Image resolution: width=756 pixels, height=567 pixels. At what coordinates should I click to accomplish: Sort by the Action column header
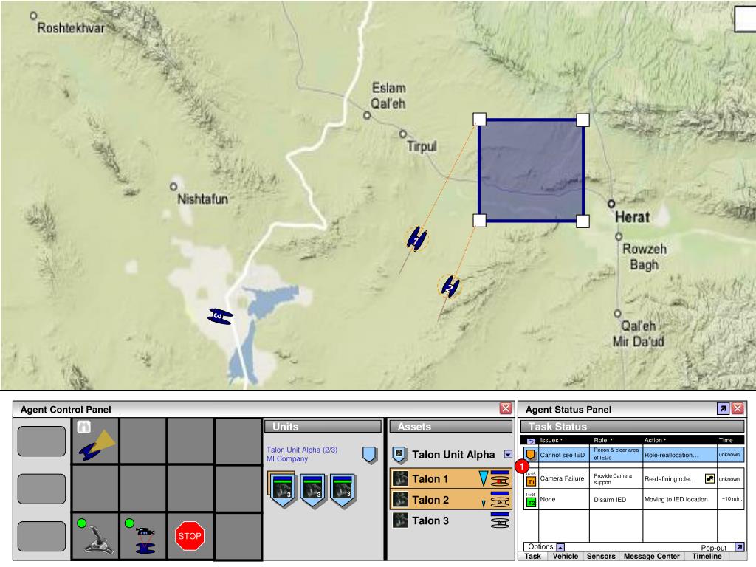(656, 440)
